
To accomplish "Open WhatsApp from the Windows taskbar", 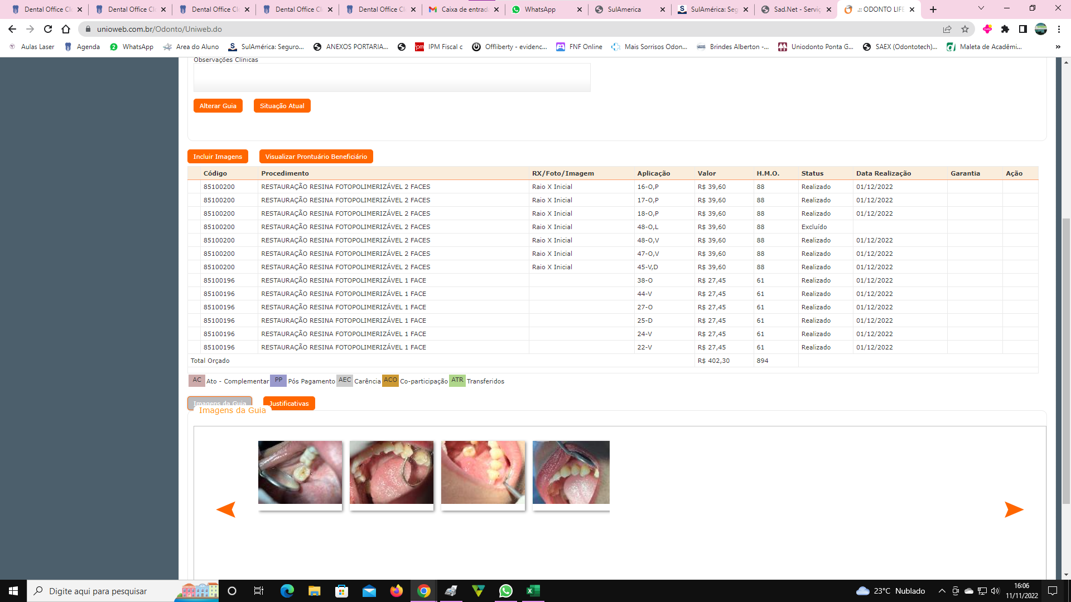I will point(505,591).
